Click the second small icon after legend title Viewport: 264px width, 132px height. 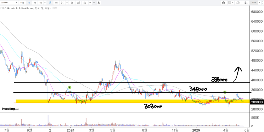coord(56,8)
